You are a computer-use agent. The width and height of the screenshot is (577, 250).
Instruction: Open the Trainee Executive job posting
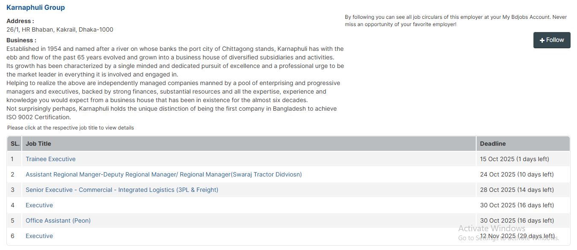[x=50, y=159]
